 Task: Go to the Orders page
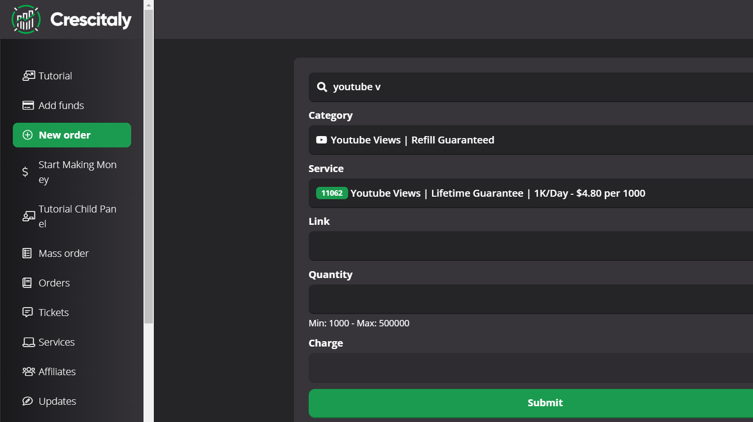(54, 283)
